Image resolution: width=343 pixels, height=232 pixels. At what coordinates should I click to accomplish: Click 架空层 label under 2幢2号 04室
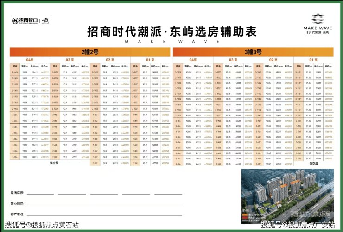[x=54, y=163]
